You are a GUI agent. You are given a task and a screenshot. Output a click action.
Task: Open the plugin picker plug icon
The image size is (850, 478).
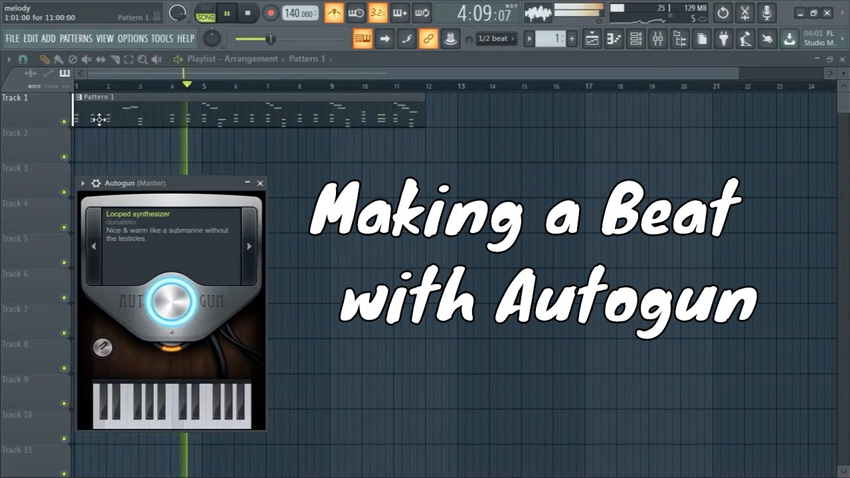click(723, 39)
